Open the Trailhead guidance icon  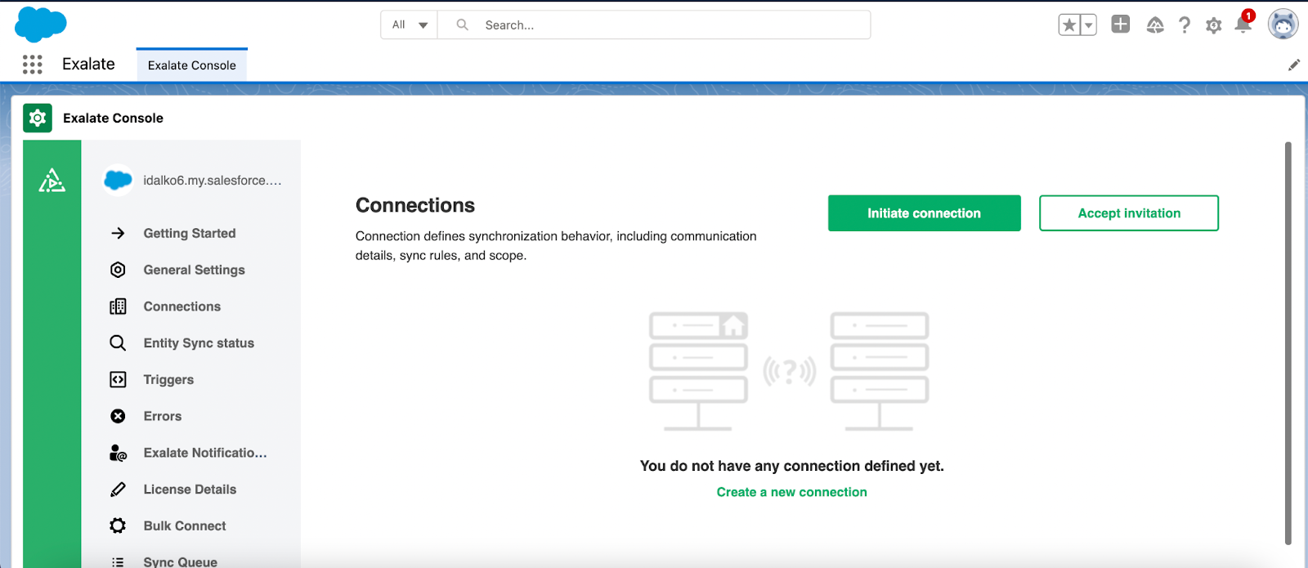(x=1155, y=25)
